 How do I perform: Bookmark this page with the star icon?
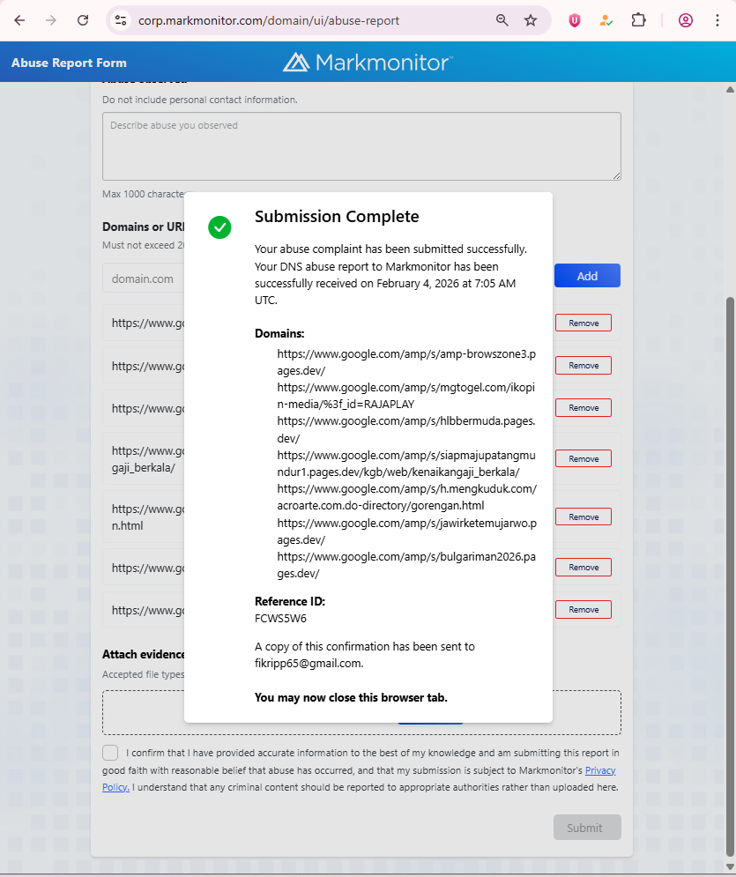[531, 20]
